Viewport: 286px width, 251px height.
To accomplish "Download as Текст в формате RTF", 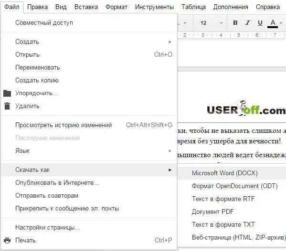I will 232,199.
